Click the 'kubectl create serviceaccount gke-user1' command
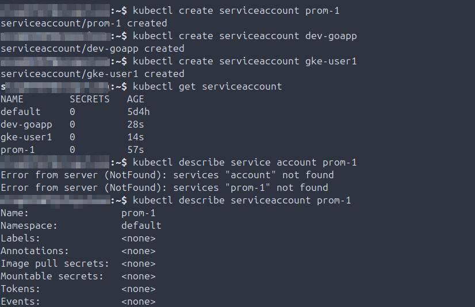This screenshot has height=307, width=475. 244,61
